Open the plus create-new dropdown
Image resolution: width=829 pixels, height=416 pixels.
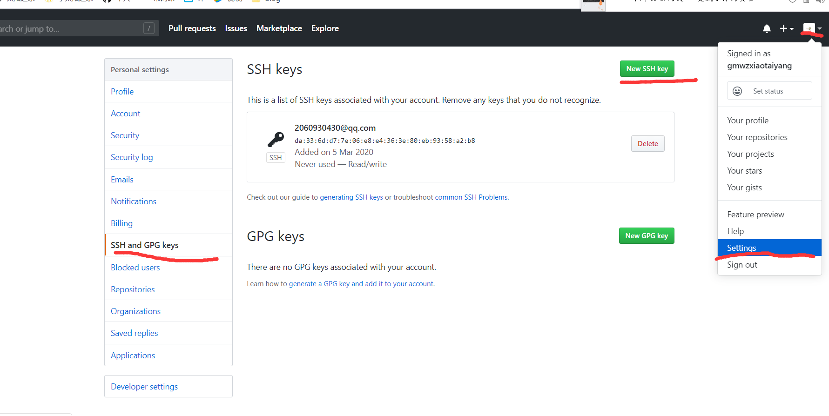pos(787,29)
